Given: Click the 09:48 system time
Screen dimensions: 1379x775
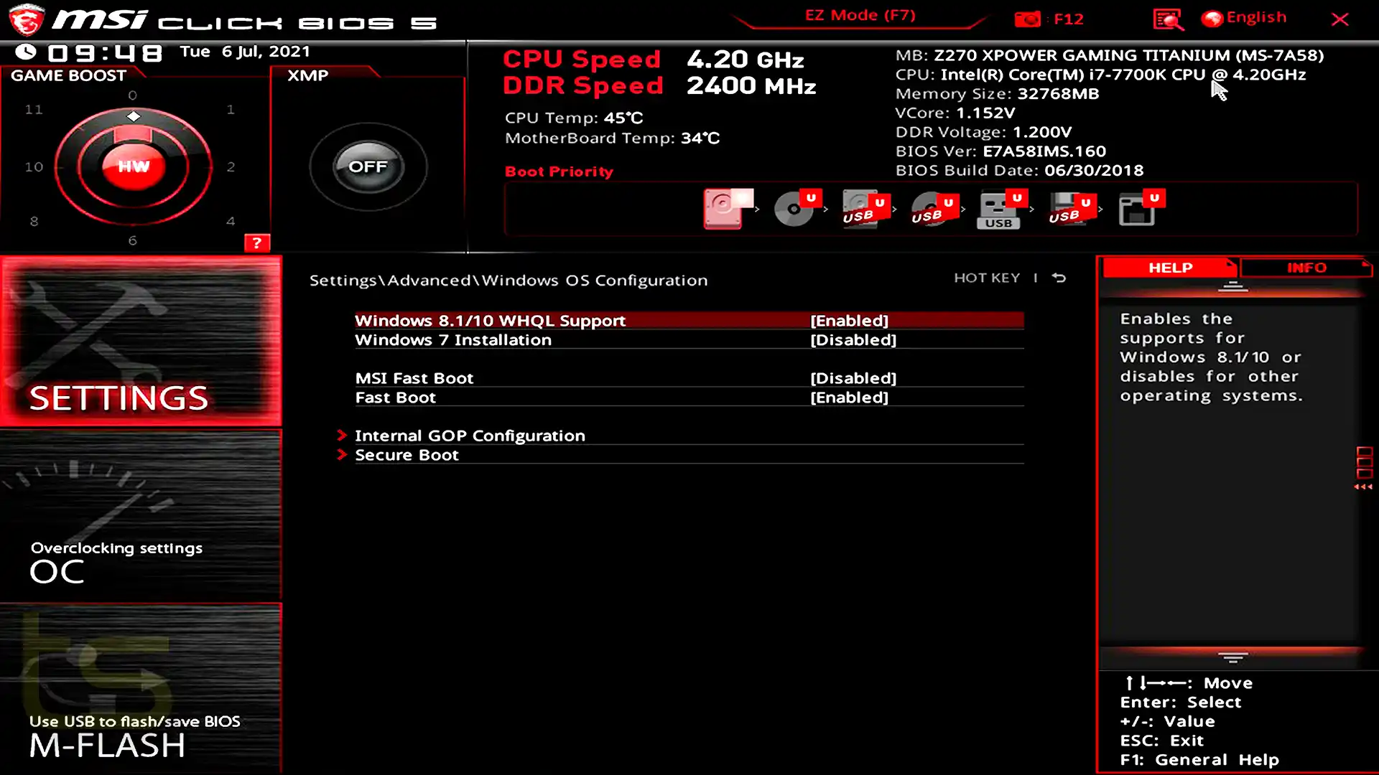Looking at the screenshot, I should pyautogui.click(x=105, y=52).
